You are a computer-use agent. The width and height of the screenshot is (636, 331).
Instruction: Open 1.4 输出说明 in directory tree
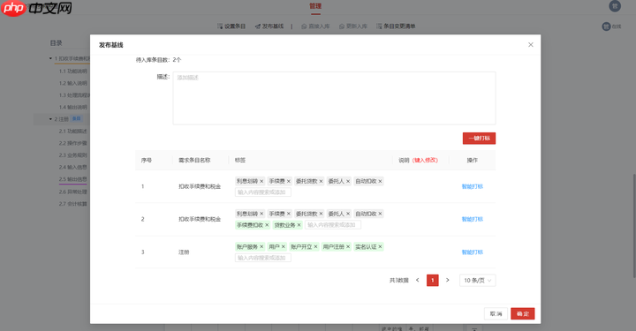click(73, 108)
